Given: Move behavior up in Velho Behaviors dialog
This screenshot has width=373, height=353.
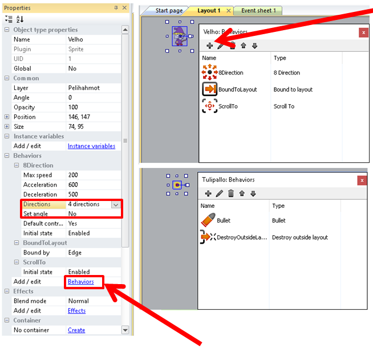Looking at the screenshot, I should pyautogui.click(x=244, y=46).
